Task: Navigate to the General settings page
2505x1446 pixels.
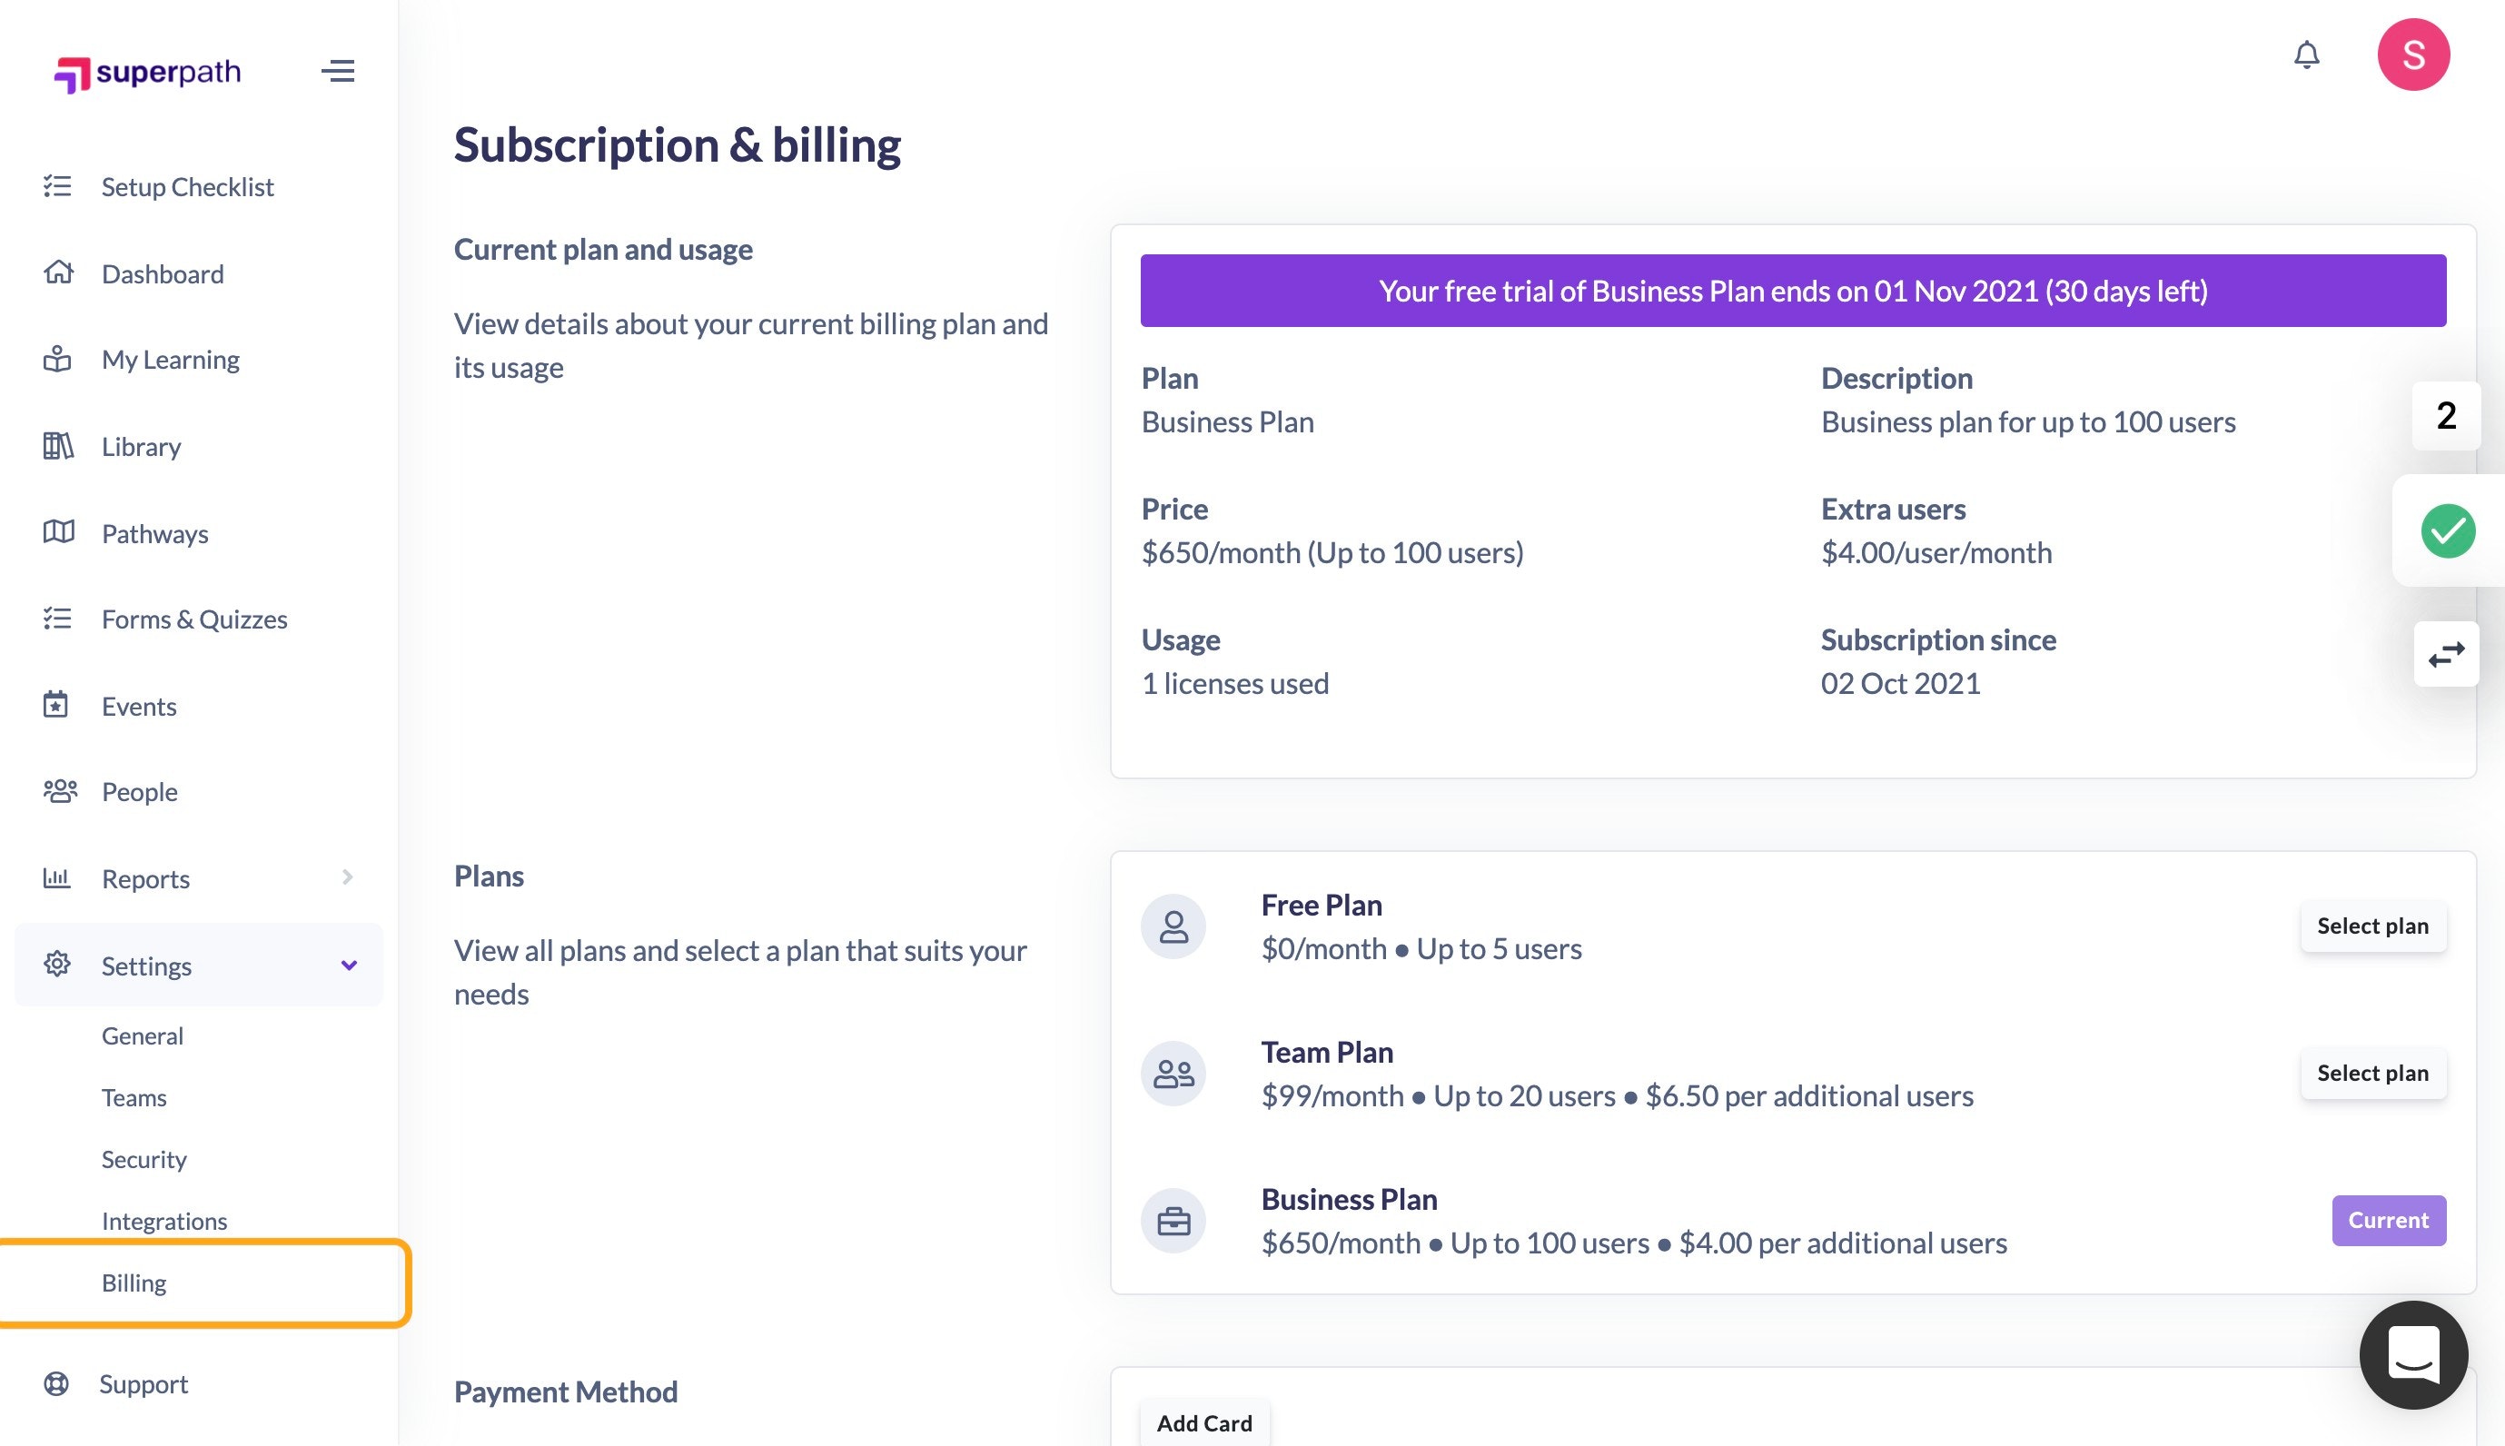Action: pyautogui.click(x=143, y=1035)
